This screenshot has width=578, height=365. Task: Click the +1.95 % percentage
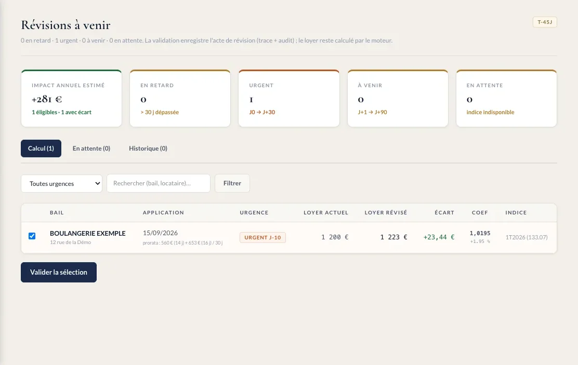click(480, 241)
